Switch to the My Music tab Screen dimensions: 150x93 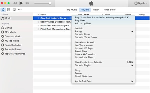pyautogui.click(x=72, y=10)
